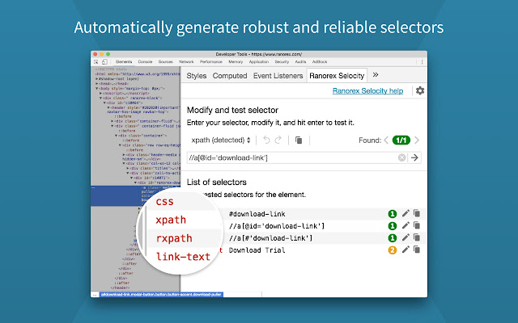Clear the selector input with X icon
518x323 pixels.
click(x=402, y=157)
